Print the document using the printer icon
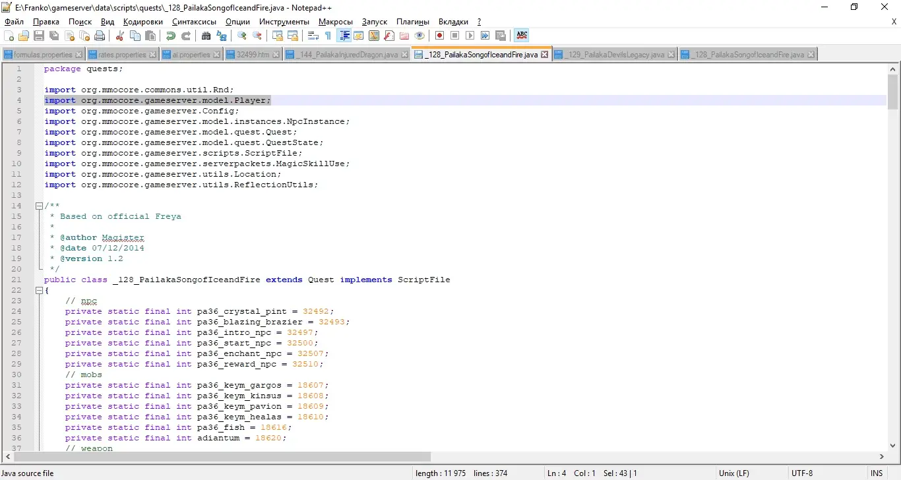The height and width of the screenshot is (480, 901). [x=100, y=36]
